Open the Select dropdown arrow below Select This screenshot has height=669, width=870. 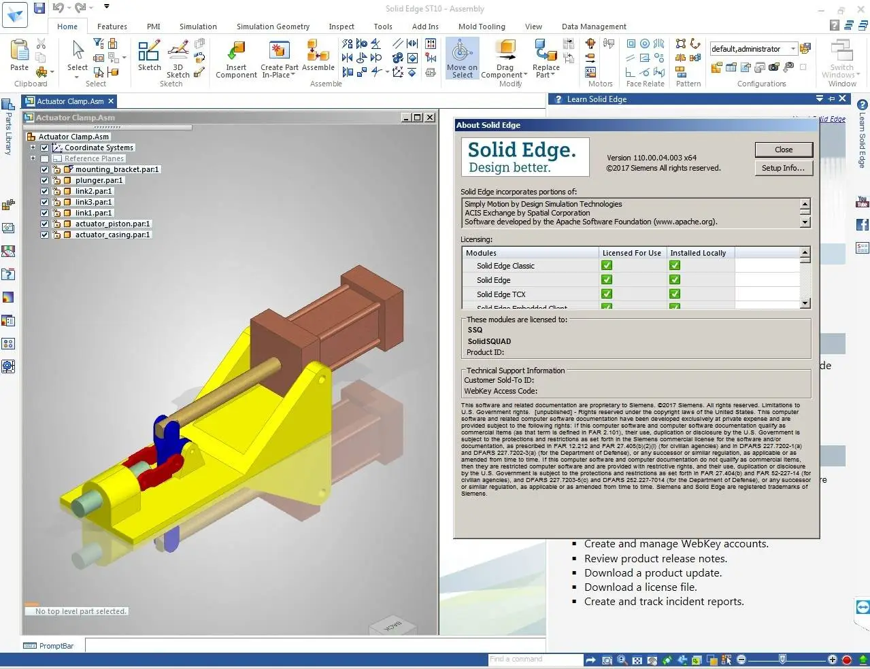coord(77,77)
